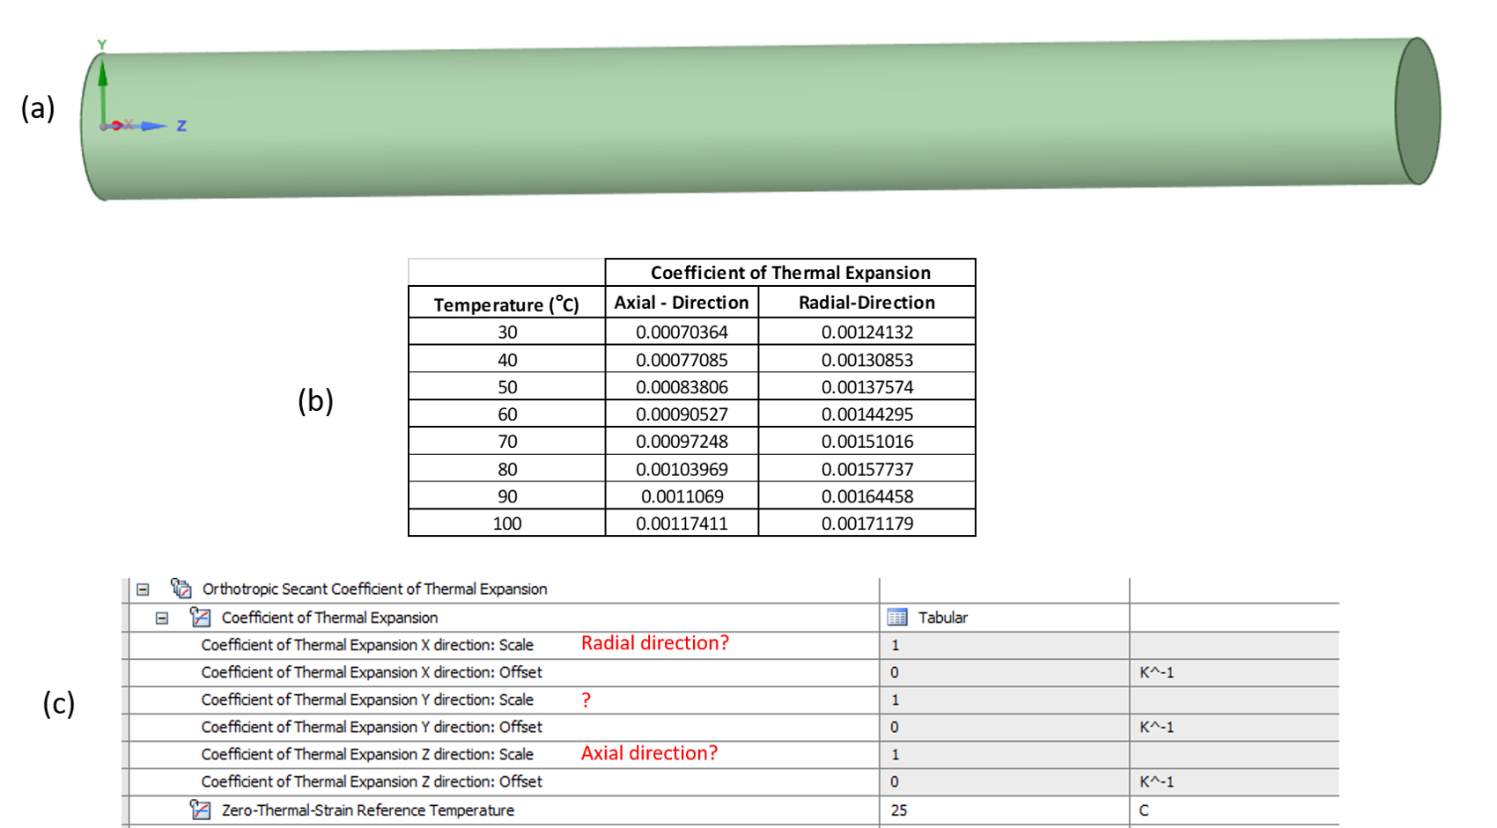Image resolution: width=1497 pixels, height=828 pixels.
Task: Click radial value 0.00151016
Action: [867, 442]
